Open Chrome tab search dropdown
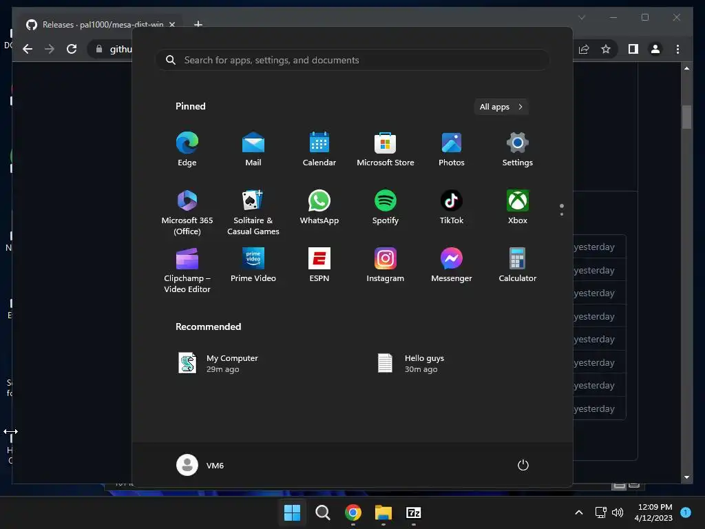The width and height of the screenshot is (705, 529). [x=581, y=17]
